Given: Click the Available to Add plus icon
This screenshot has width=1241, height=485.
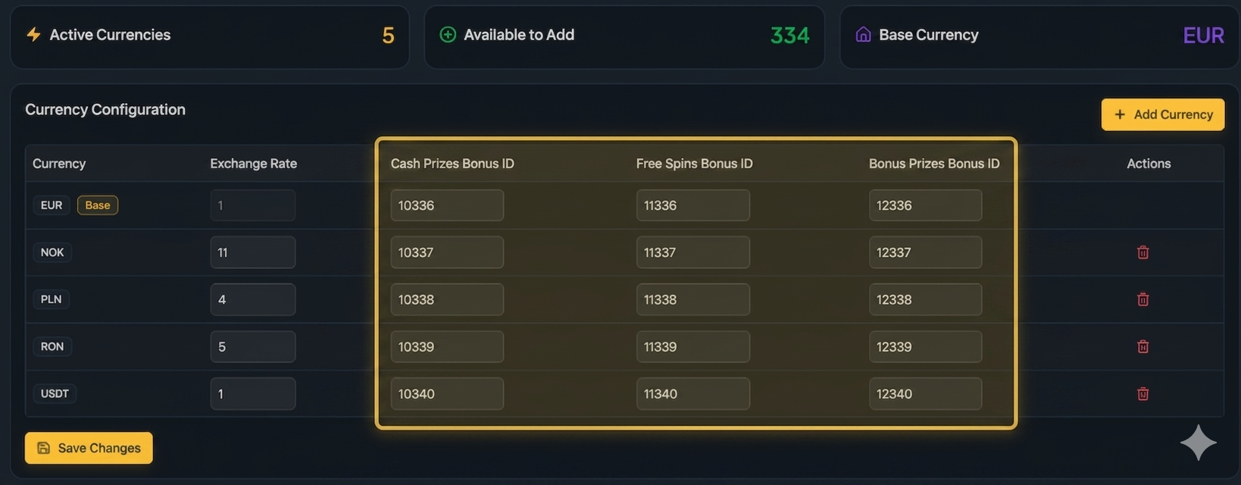Looking at the screenshot, I should [448, 35].
